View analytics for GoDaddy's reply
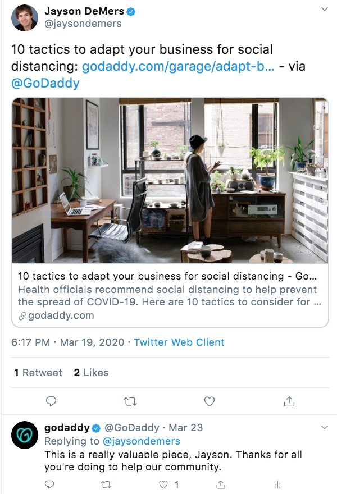Image resolution: width=337 pixels, height=494 pixels. point(277,484)
